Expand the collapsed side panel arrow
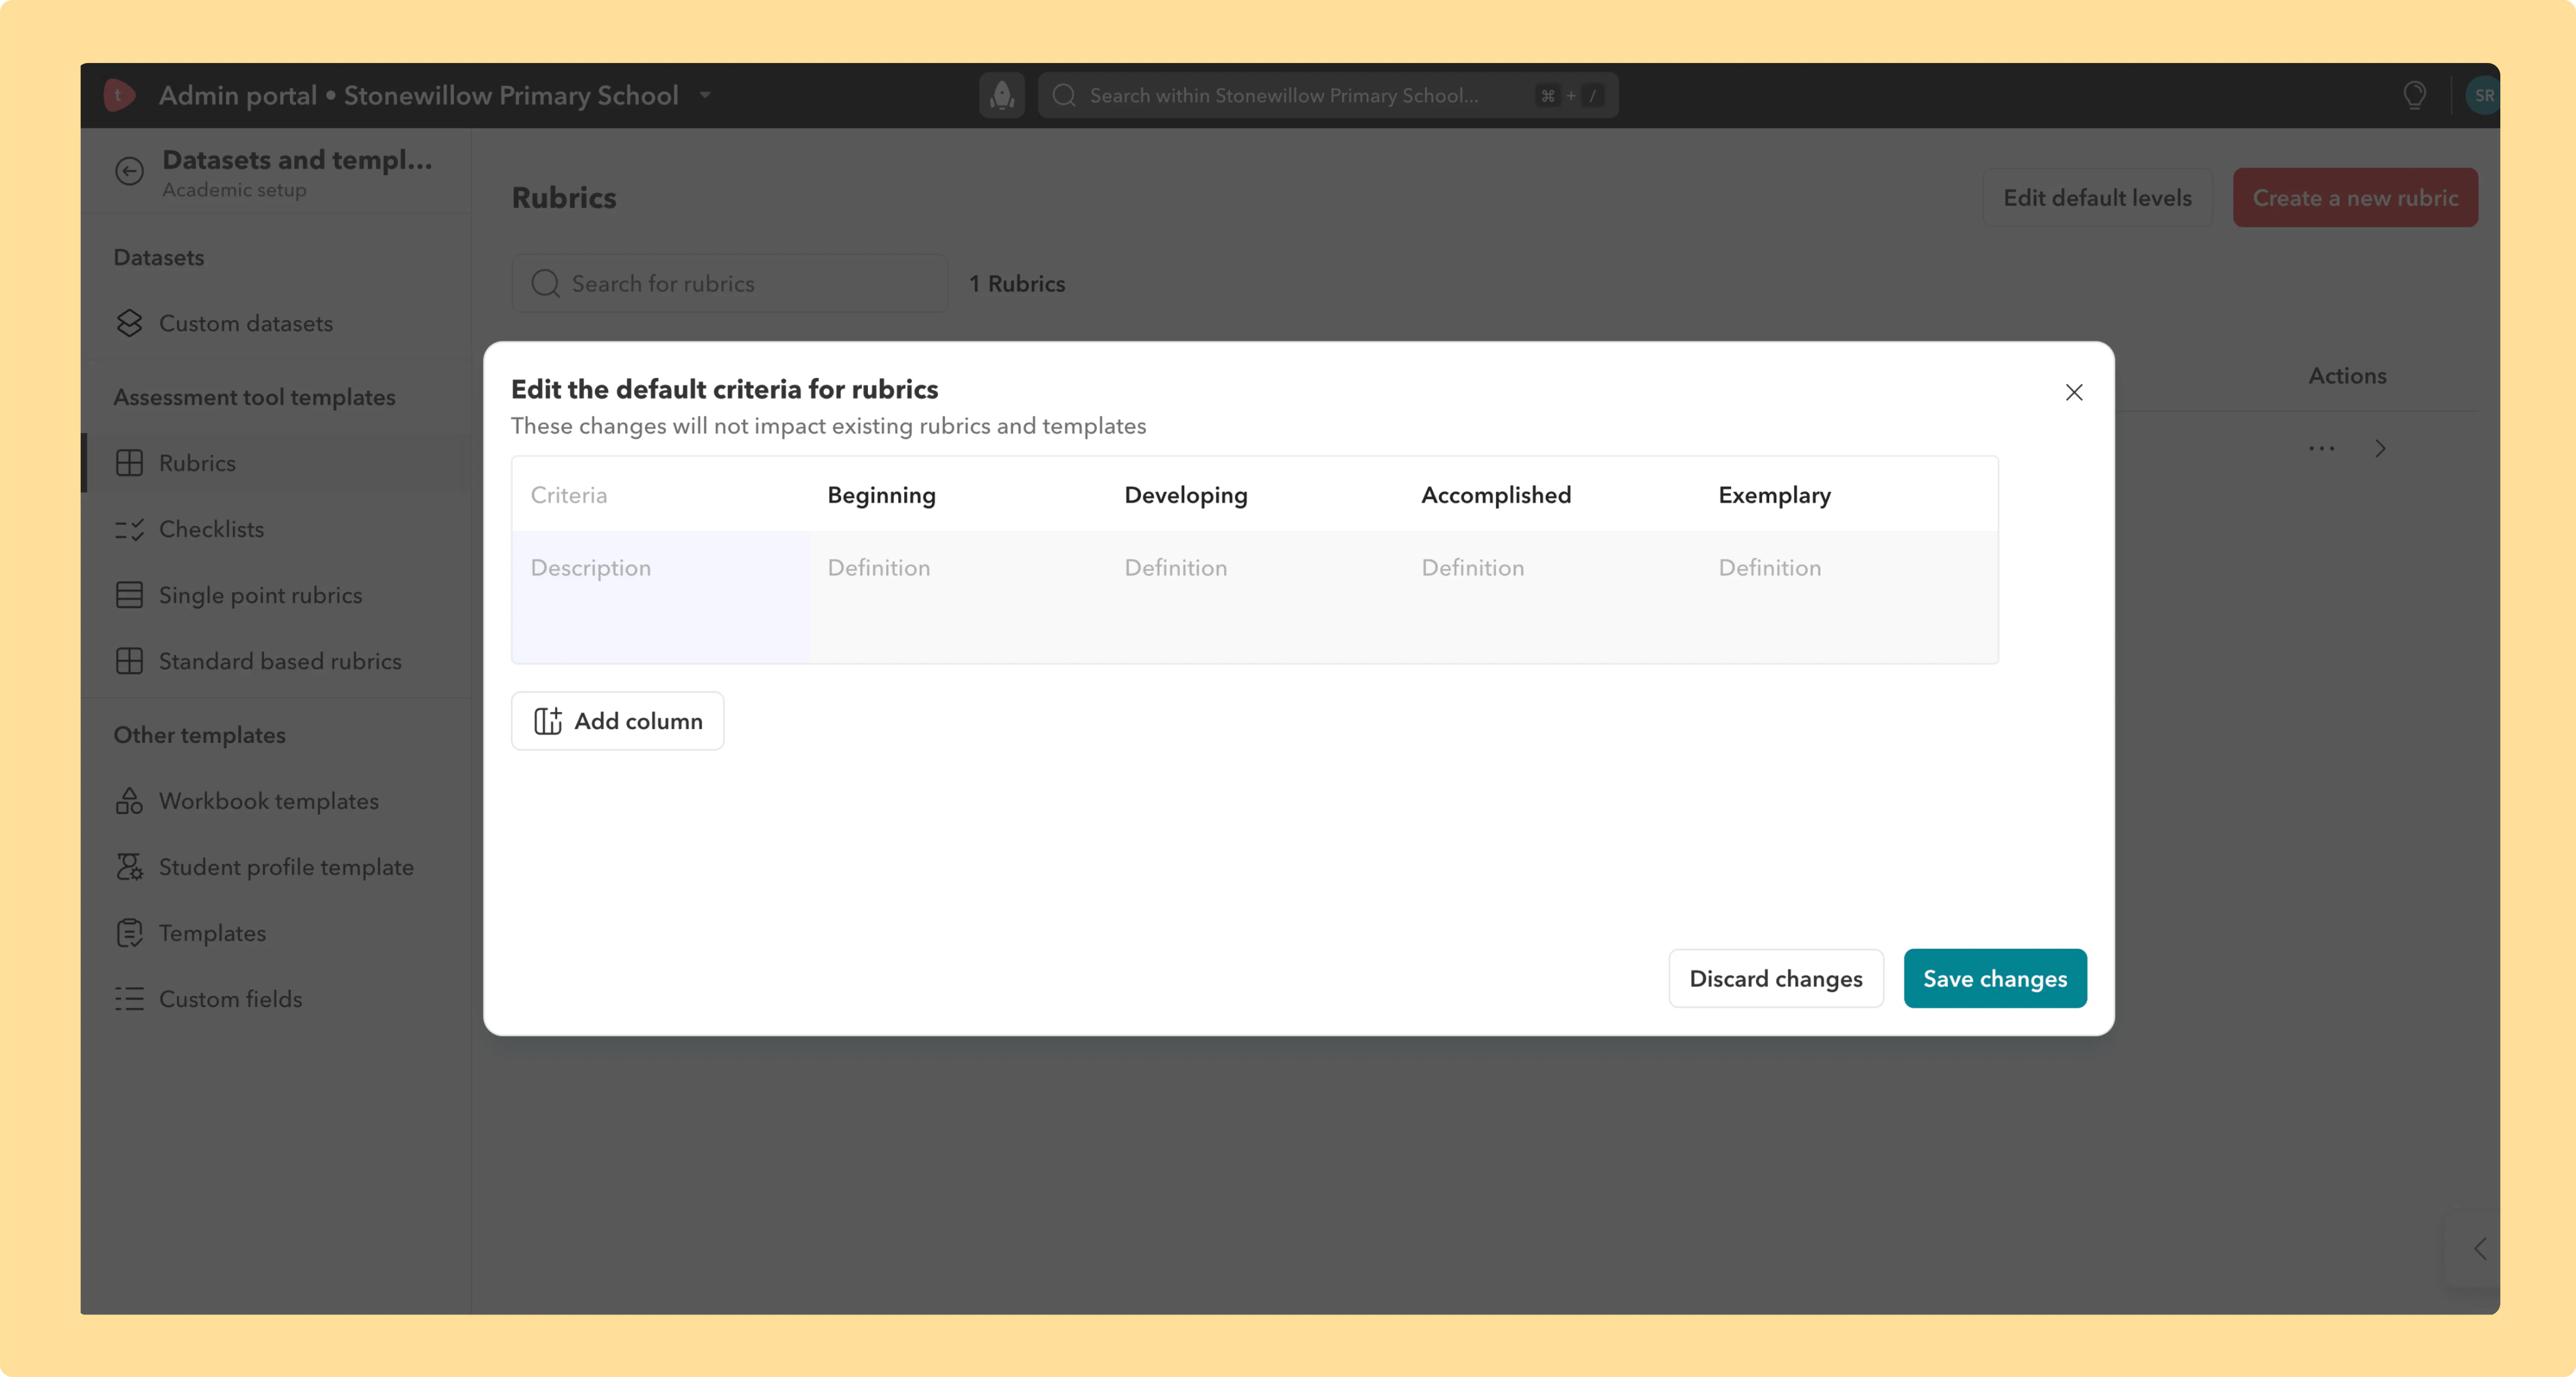The image size is (2576, 1377). pyautogui.click(x=2480, y=1248)
